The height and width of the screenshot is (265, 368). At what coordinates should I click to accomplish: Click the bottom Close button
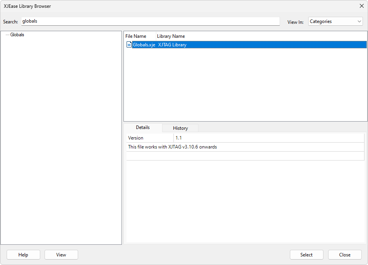[345, 254]
